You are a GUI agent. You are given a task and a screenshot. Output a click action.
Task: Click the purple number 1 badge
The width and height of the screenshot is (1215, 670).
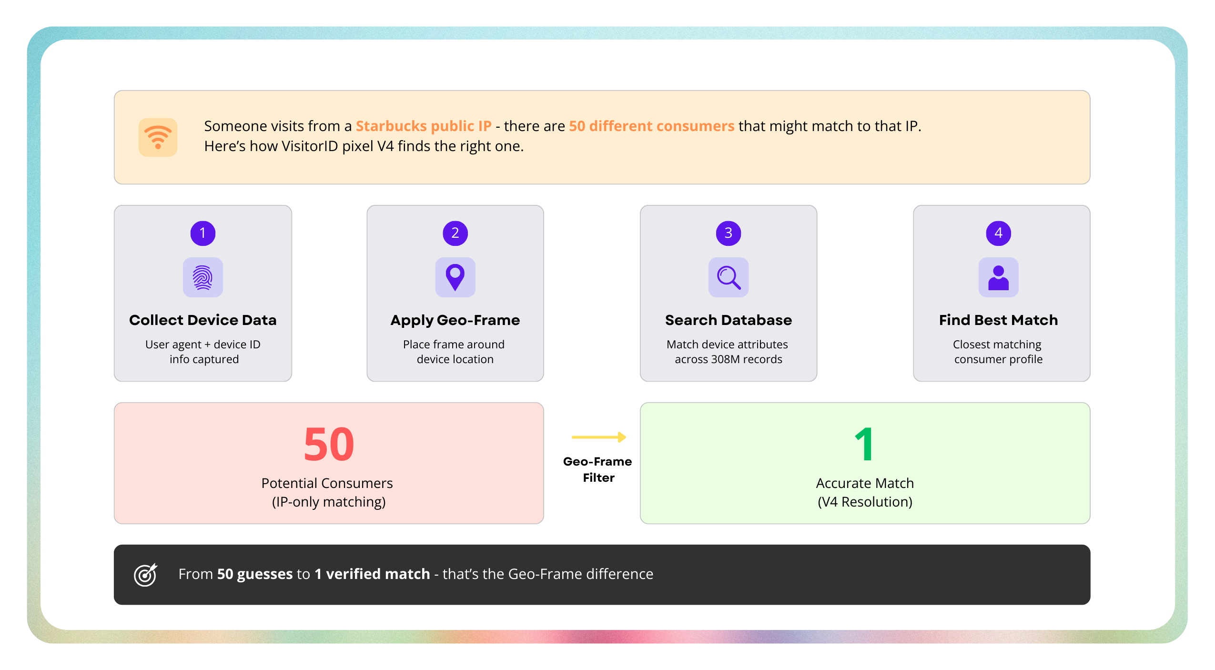202,233
